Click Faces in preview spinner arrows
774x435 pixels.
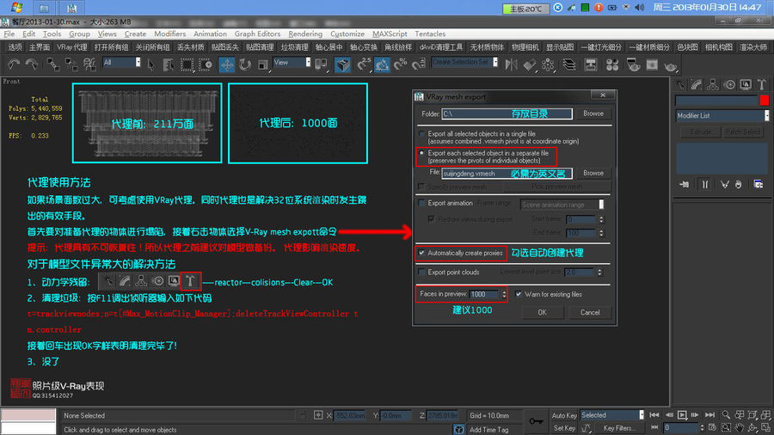coord(504,294)
